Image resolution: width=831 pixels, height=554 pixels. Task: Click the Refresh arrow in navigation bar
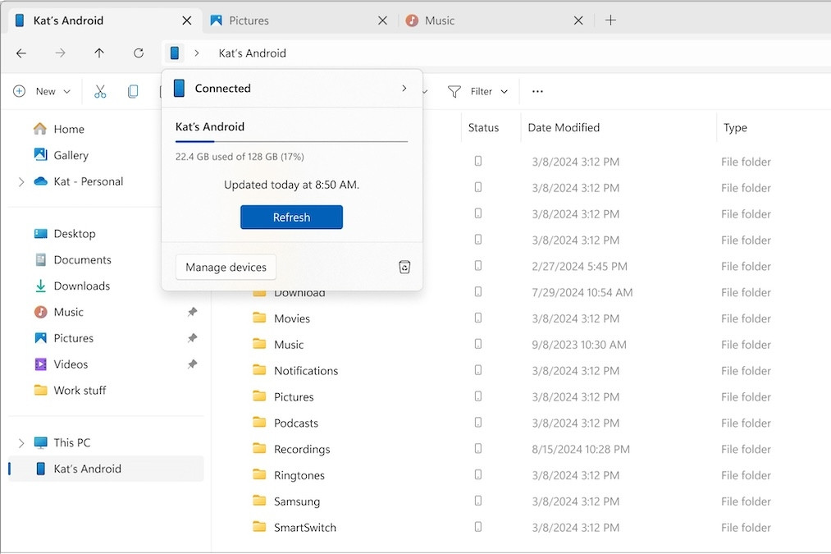coord(139,53)
